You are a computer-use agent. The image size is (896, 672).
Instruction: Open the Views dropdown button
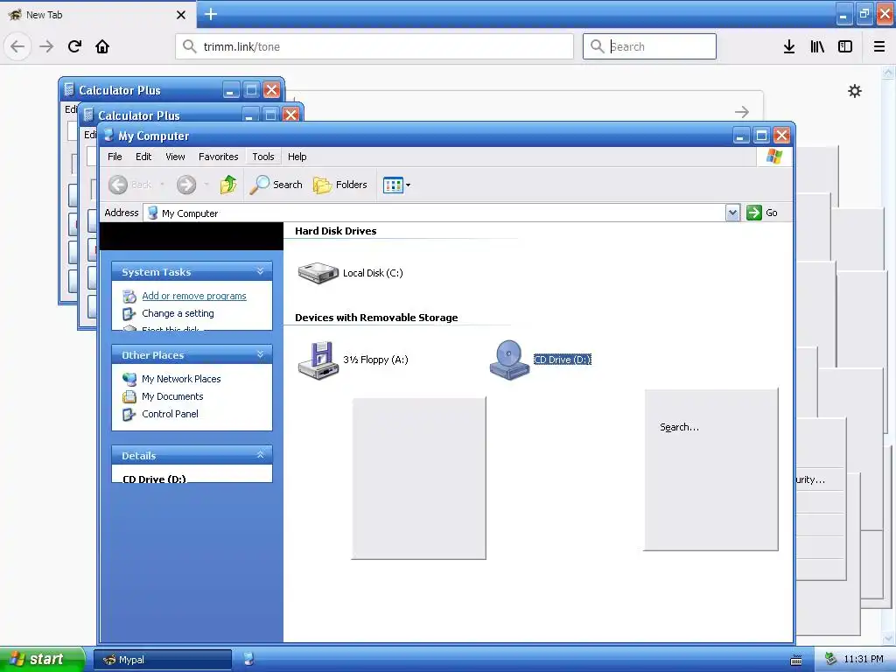(396, 185)
